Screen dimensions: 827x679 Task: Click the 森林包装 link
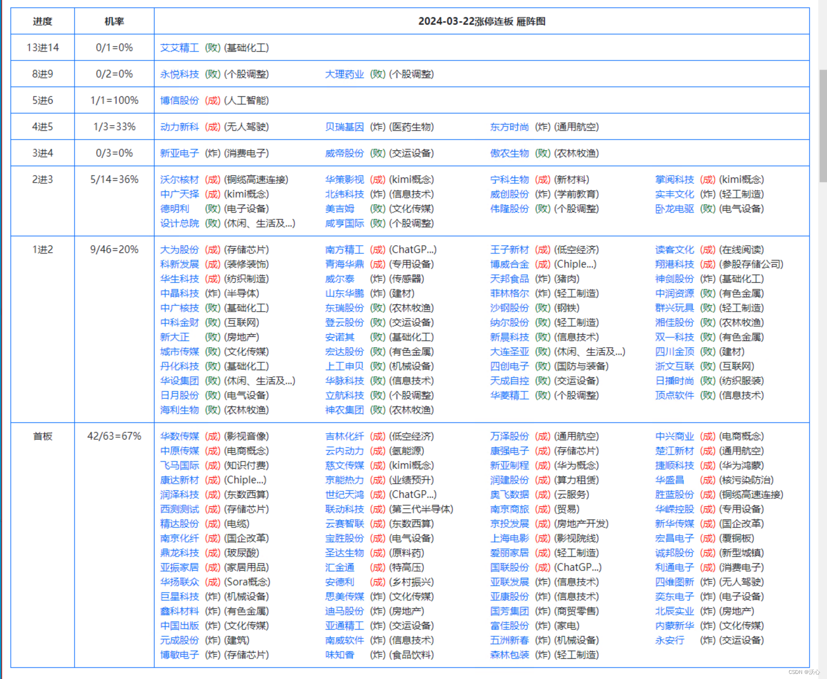pos(509,655)
